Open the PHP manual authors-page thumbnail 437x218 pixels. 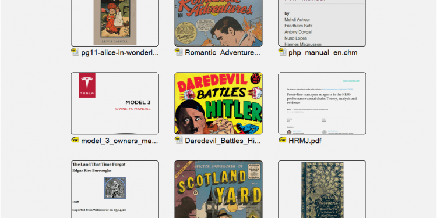(322, 23)
